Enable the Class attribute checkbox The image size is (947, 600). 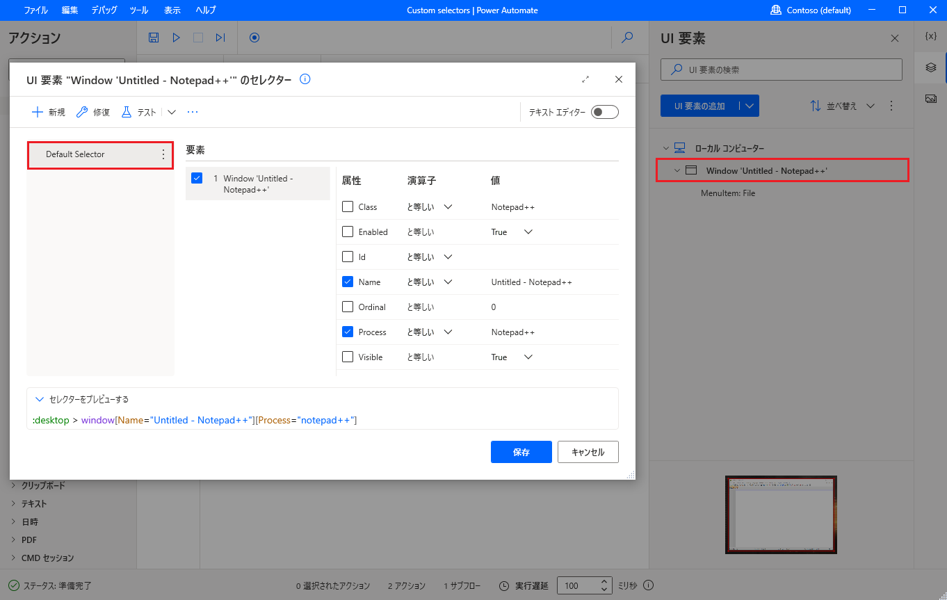click(x=348, y=206)
